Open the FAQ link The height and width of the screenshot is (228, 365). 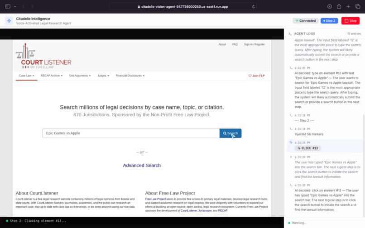tap(235, 44)
